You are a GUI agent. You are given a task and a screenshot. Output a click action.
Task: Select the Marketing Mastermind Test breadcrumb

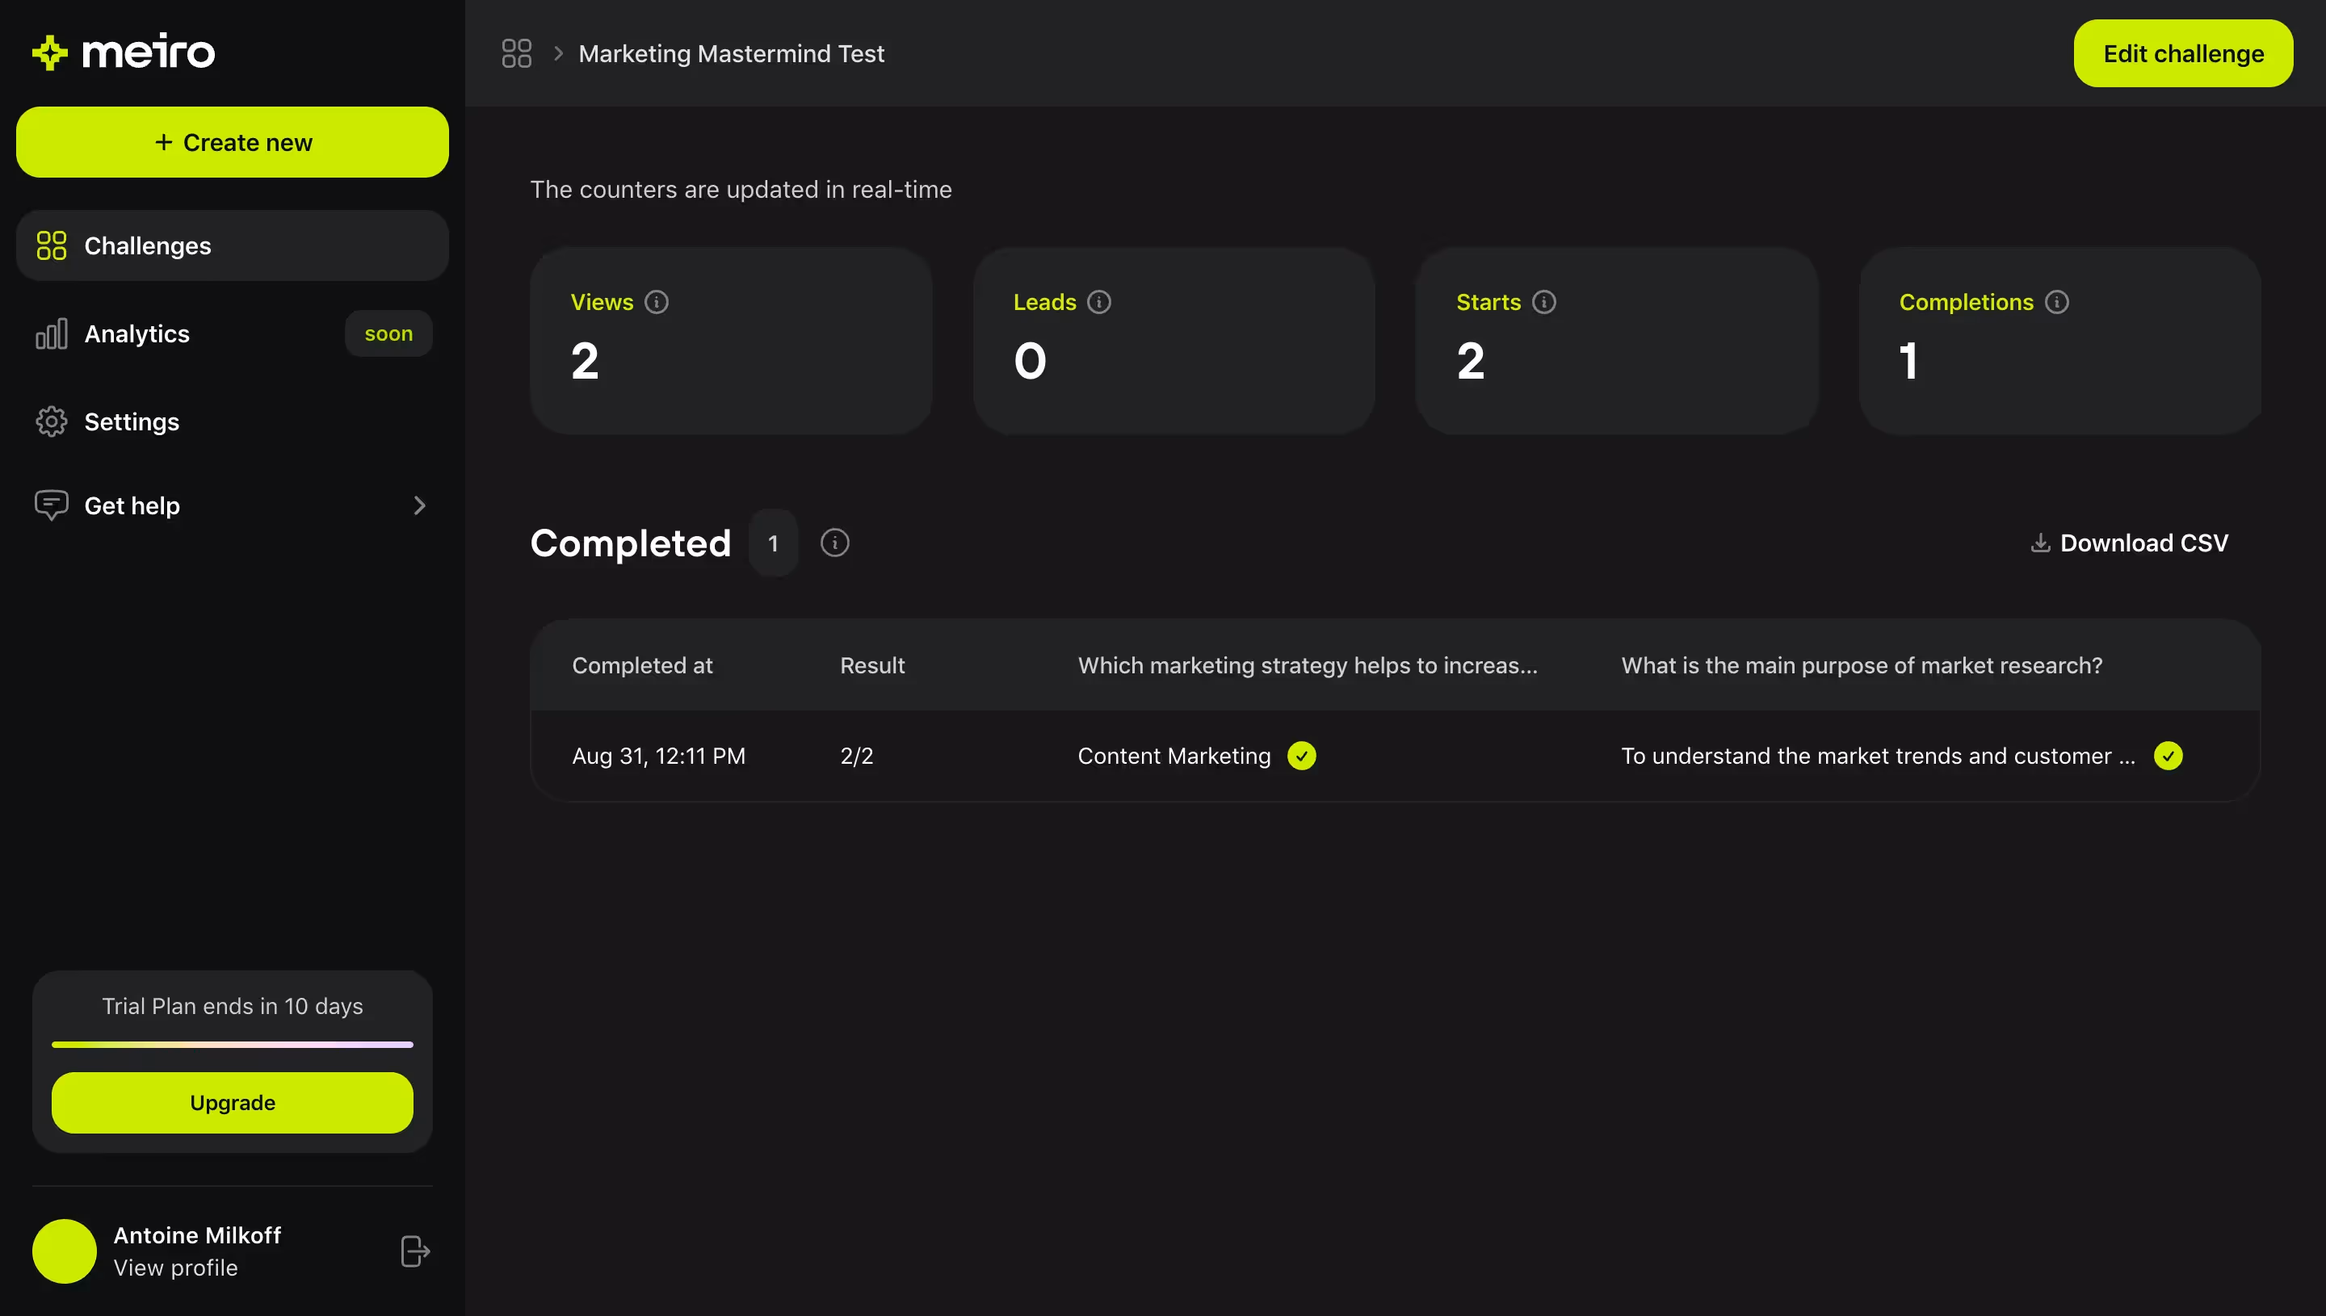[x=730, y=53]
